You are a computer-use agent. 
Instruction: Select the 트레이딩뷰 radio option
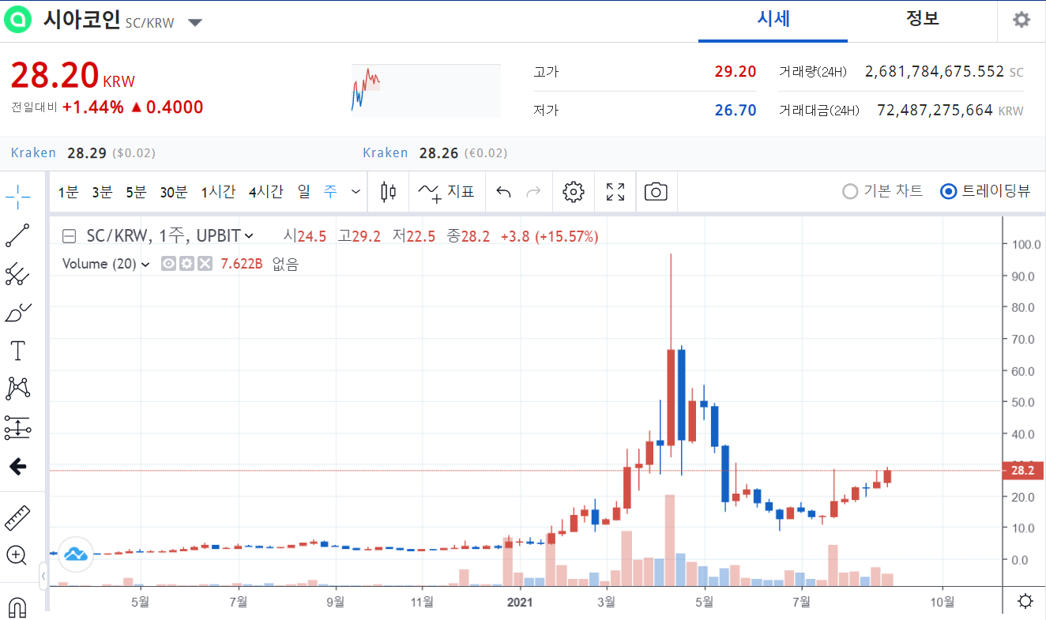coord(985,191)
